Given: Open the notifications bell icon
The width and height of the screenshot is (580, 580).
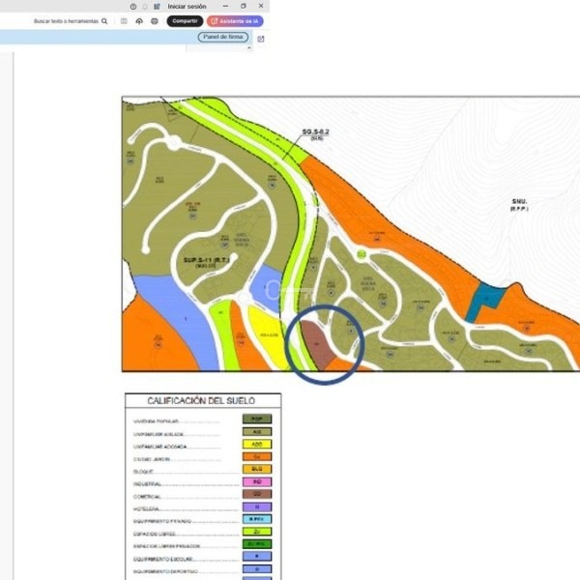Looking at the screenshot, I should [x=145, y=6].
